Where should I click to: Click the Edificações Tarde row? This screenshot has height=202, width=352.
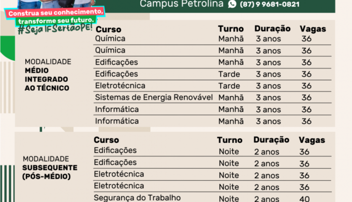pos(212,74)
